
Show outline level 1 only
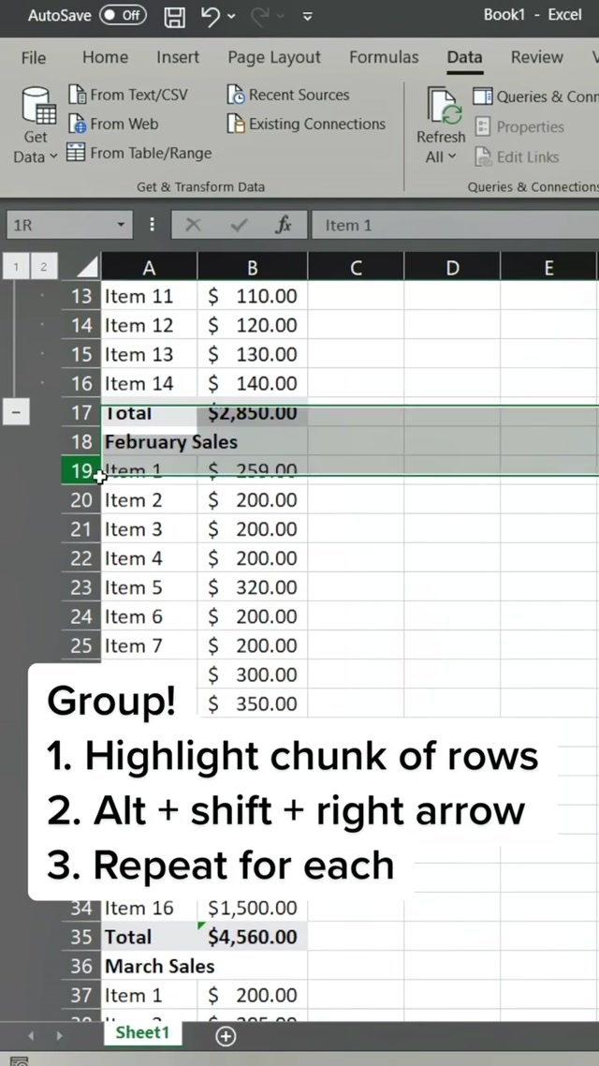pyautogui.click(x=16, y=267)
